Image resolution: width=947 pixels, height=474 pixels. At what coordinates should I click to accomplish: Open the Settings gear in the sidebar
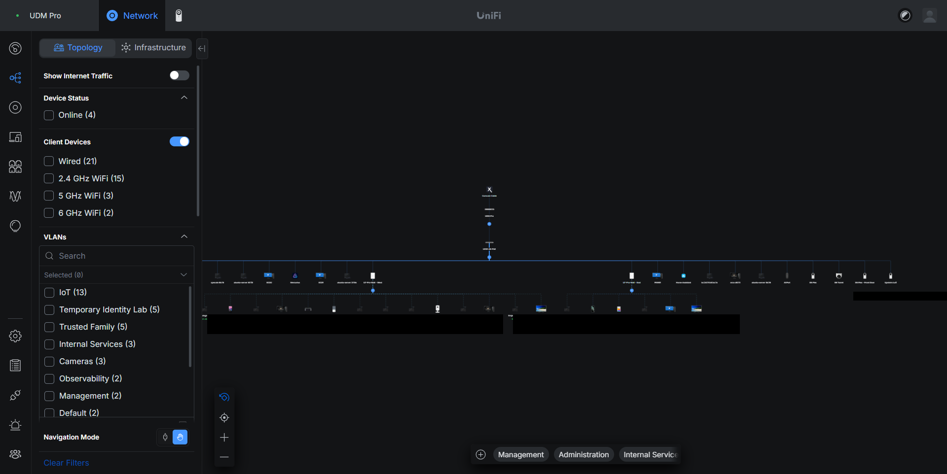15,336
